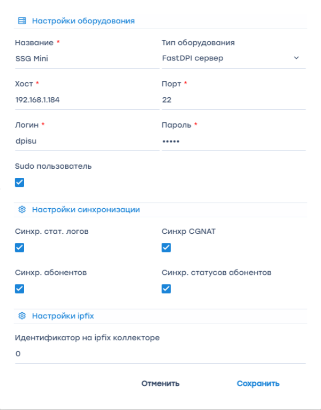Uncheck the Sudo пользователь checkbox
Image resolution: width=321 pixels, height=410 pixels.
coord(20,182)
